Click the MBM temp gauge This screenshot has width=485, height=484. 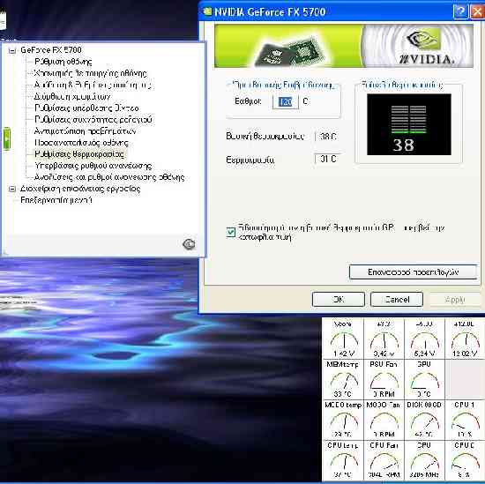(343, 379)
